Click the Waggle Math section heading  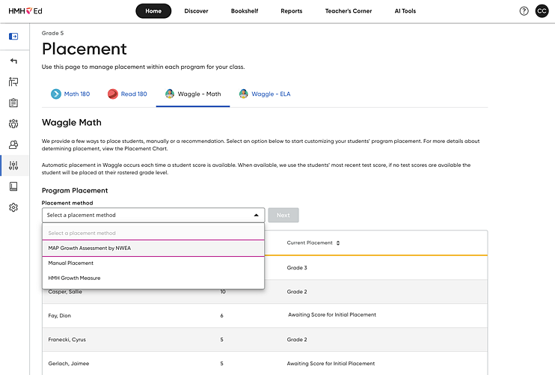(72, 123)
